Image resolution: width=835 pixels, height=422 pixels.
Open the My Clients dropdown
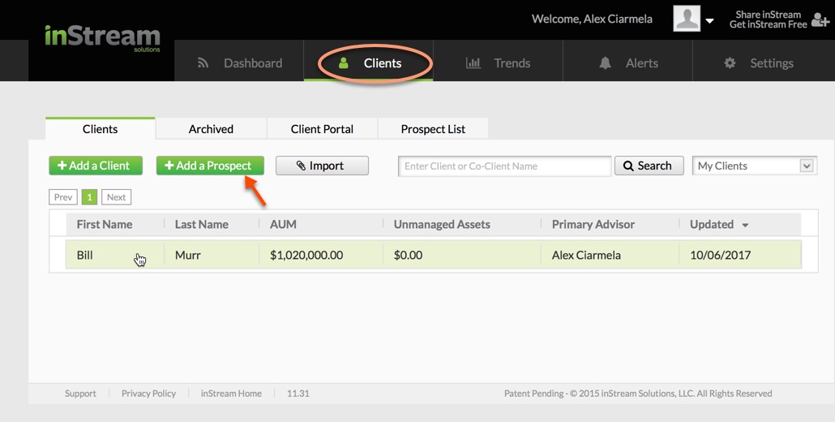coord(754,166)
